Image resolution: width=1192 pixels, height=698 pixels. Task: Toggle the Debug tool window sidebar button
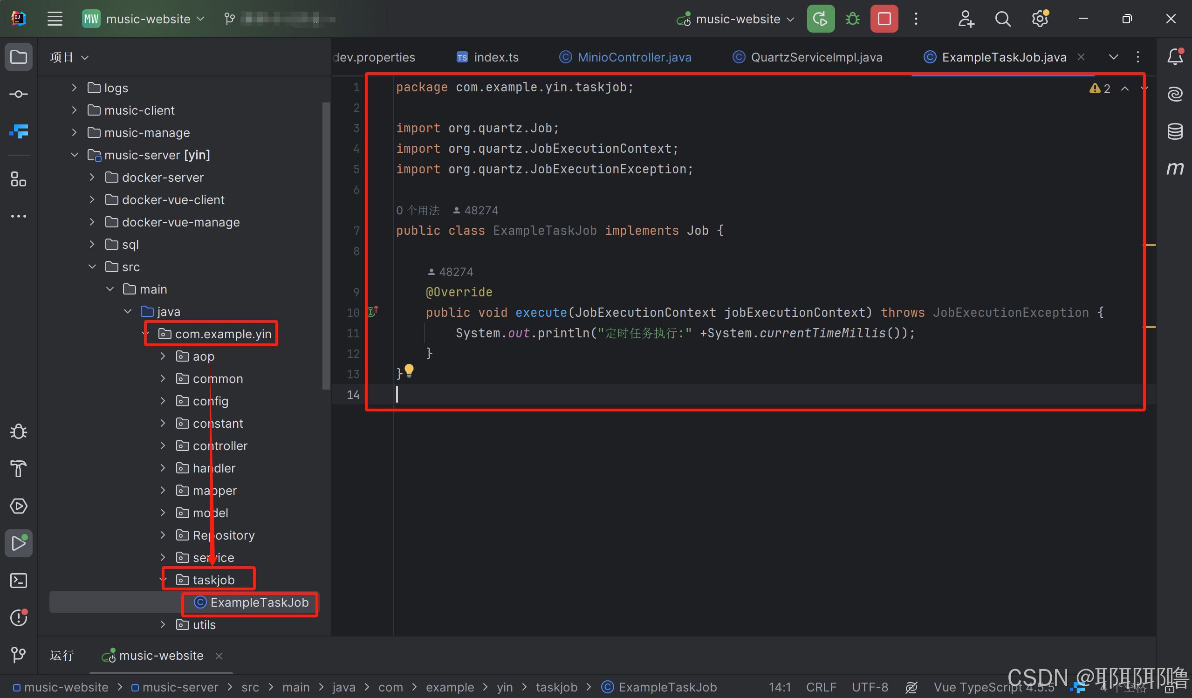(19, 431)
